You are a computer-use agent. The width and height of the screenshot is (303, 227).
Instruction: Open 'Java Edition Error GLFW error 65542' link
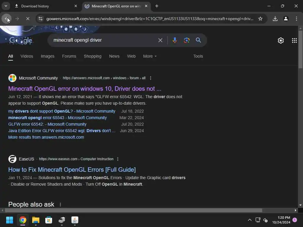click(x=62, y=131)
